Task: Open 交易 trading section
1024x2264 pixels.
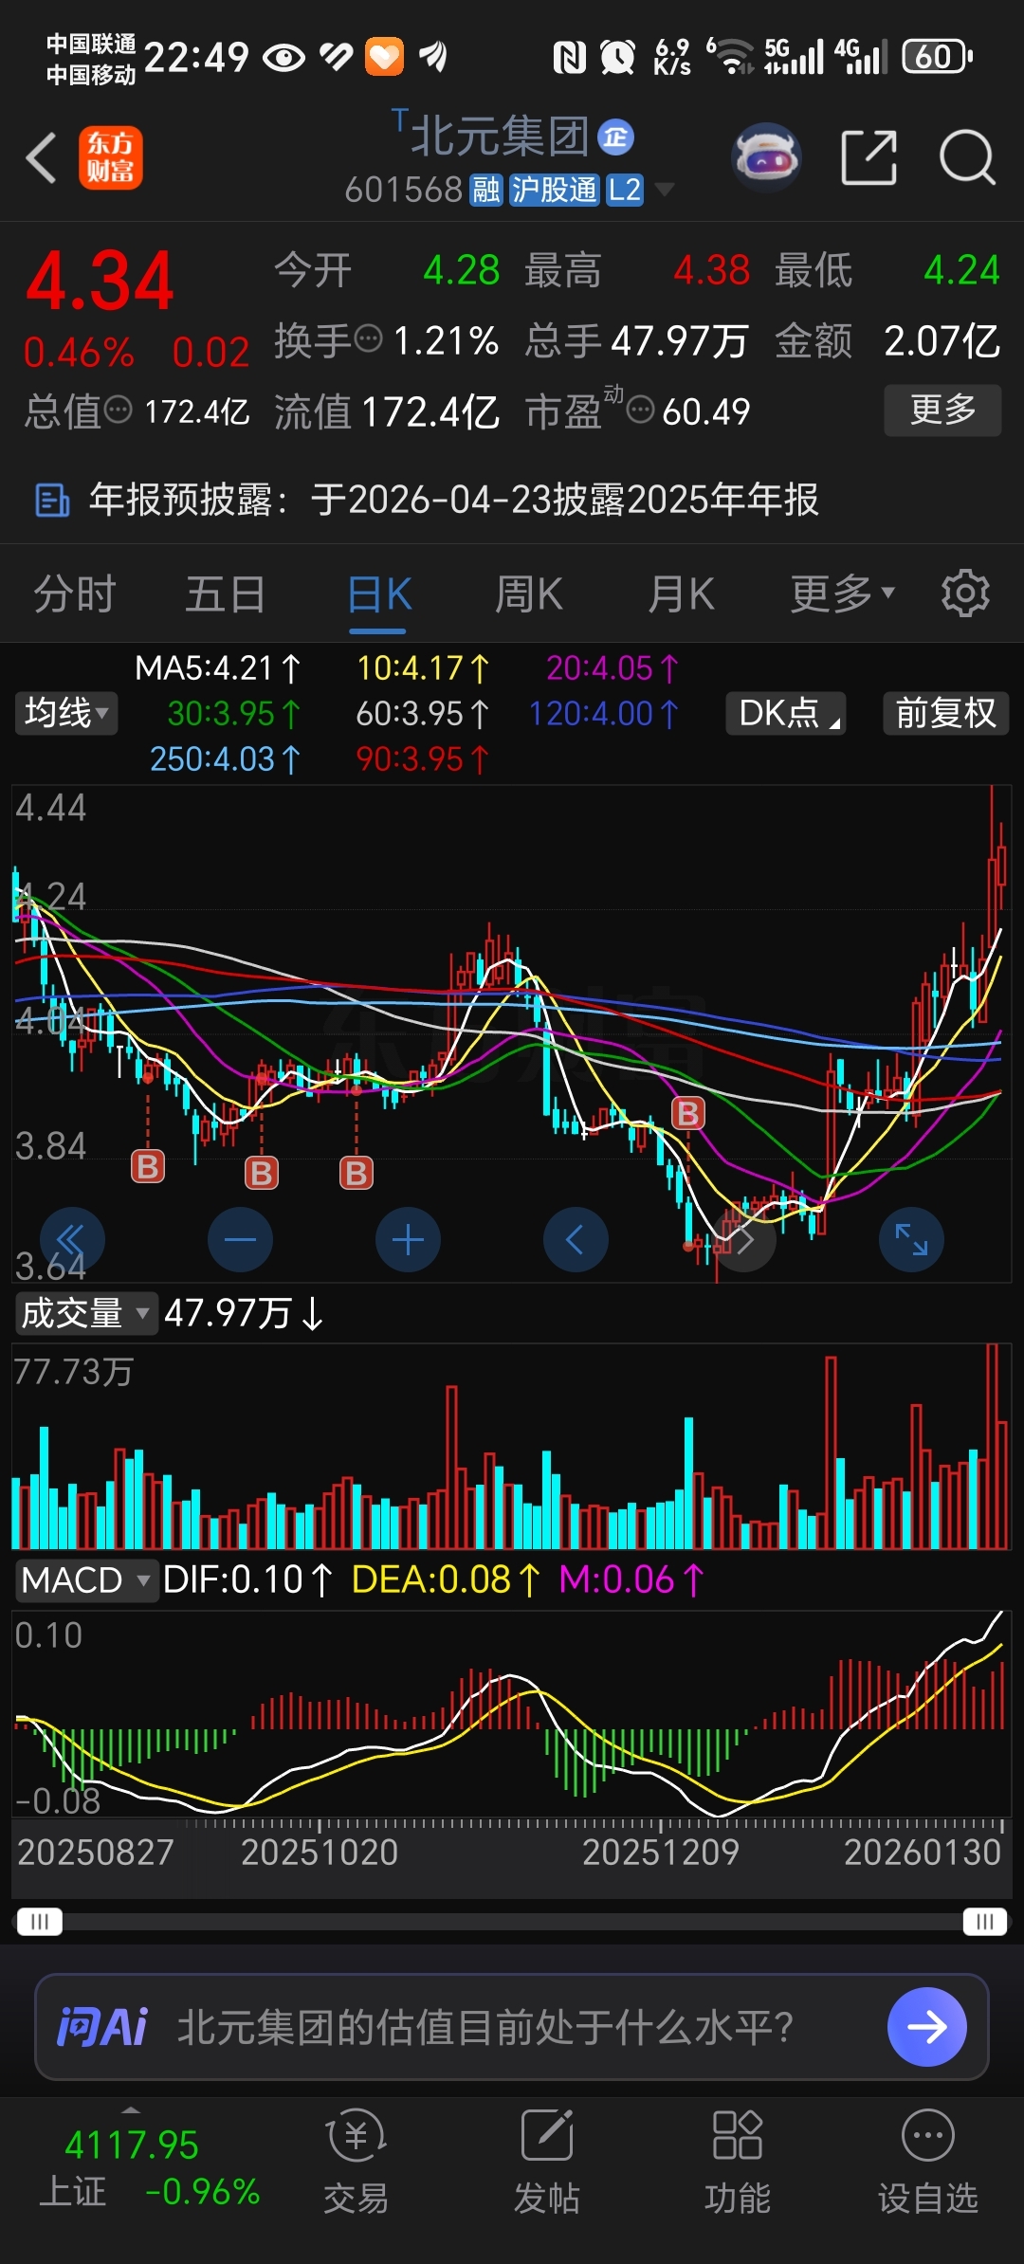Action: 356,2162
